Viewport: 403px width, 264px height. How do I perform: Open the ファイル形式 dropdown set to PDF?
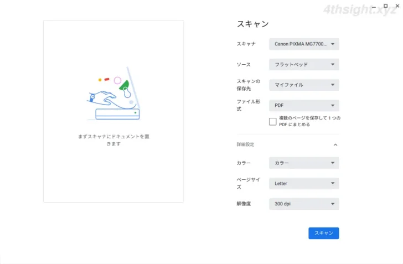[304, 105]
